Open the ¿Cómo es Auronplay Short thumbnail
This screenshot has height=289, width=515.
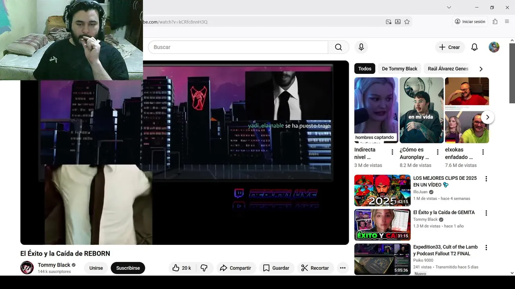[x=422, y=110]
